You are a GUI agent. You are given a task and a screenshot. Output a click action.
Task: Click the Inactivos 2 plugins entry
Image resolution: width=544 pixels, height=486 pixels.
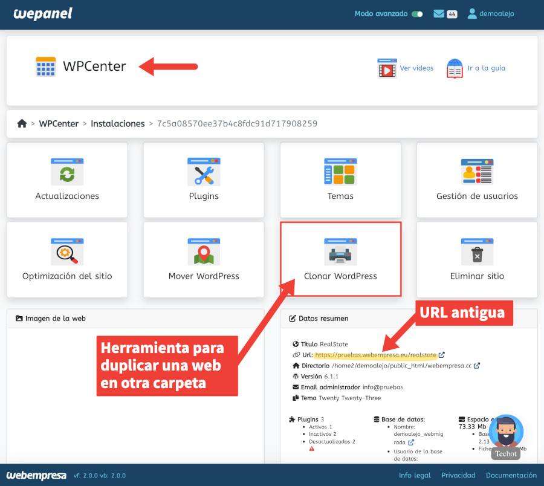click(323, 434)
